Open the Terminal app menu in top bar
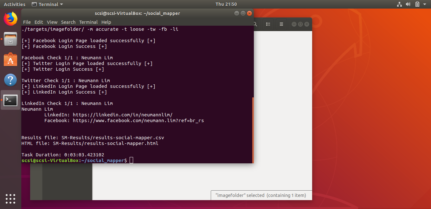This screenshot has height=209, width=431. pos(48,4)
